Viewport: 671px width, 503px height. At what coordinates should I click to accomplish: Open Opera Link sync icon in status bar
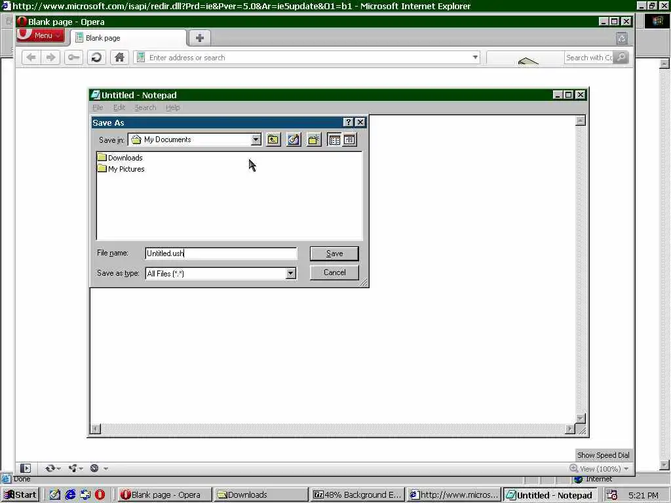pos(50,468)
